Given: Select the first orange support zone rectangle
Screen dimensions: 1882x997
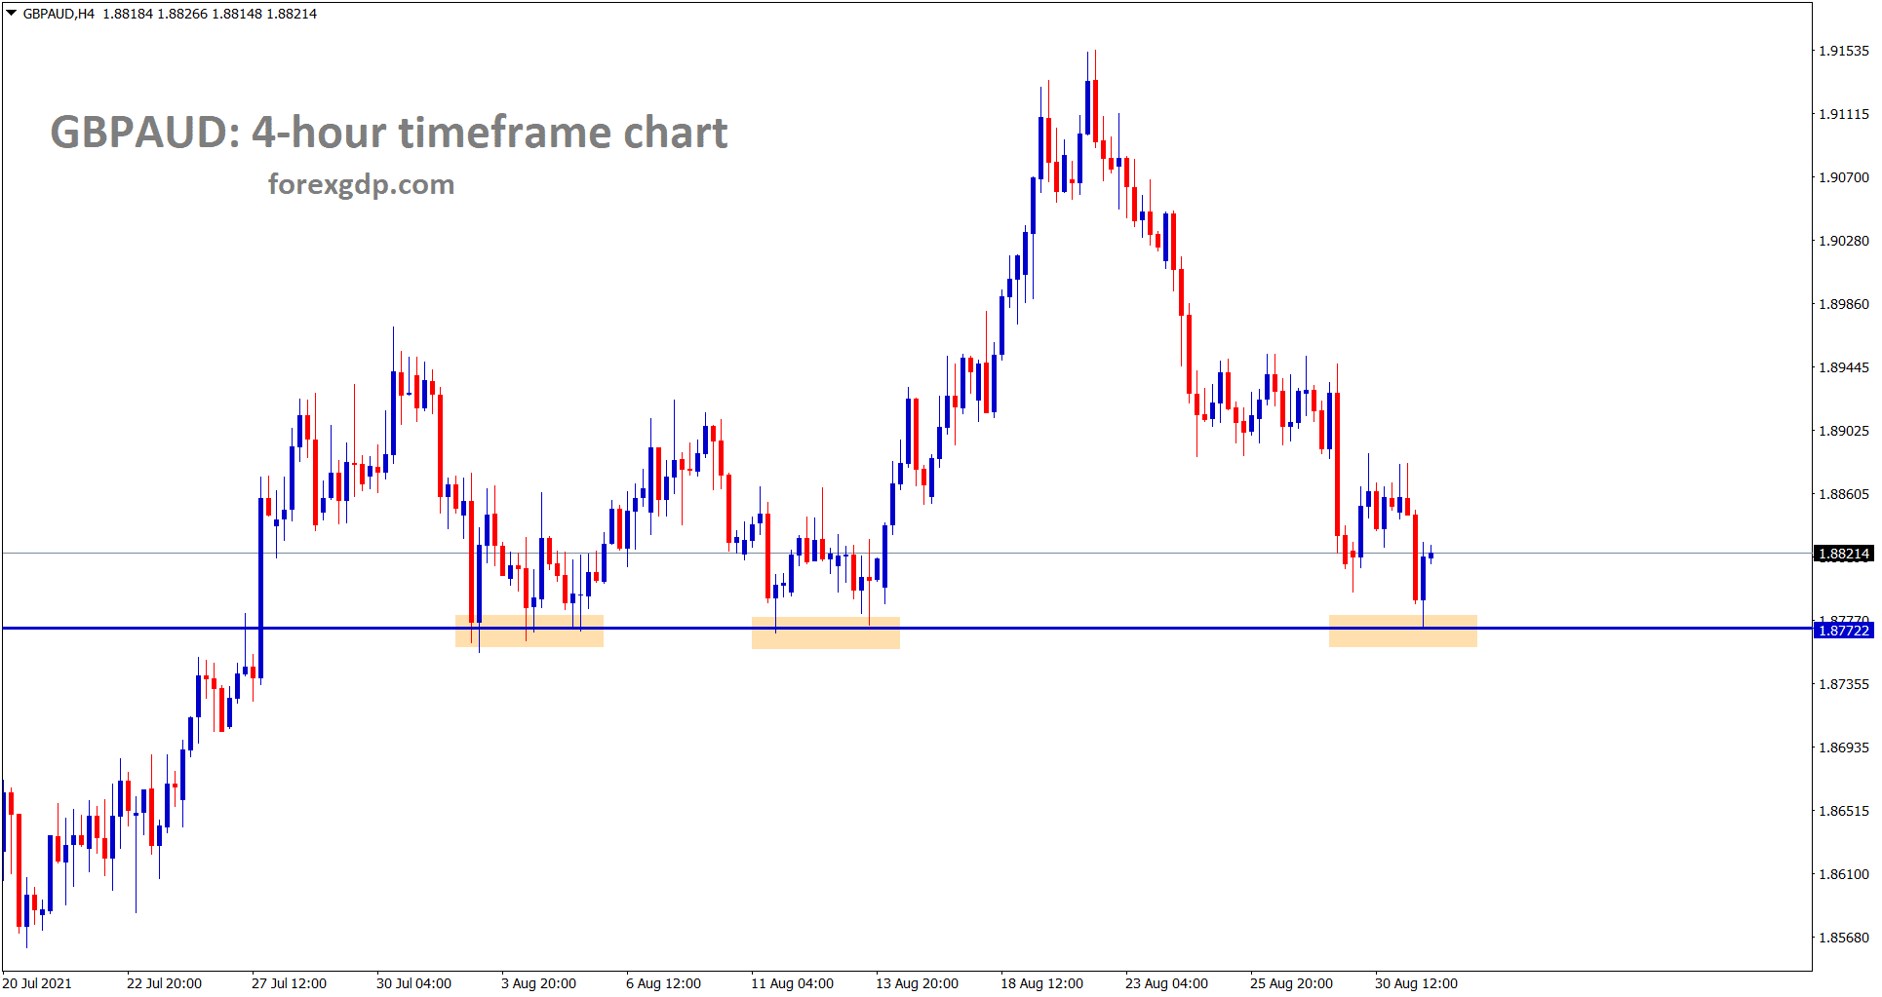Looking at the screenshot, I should tap(529, 631).
